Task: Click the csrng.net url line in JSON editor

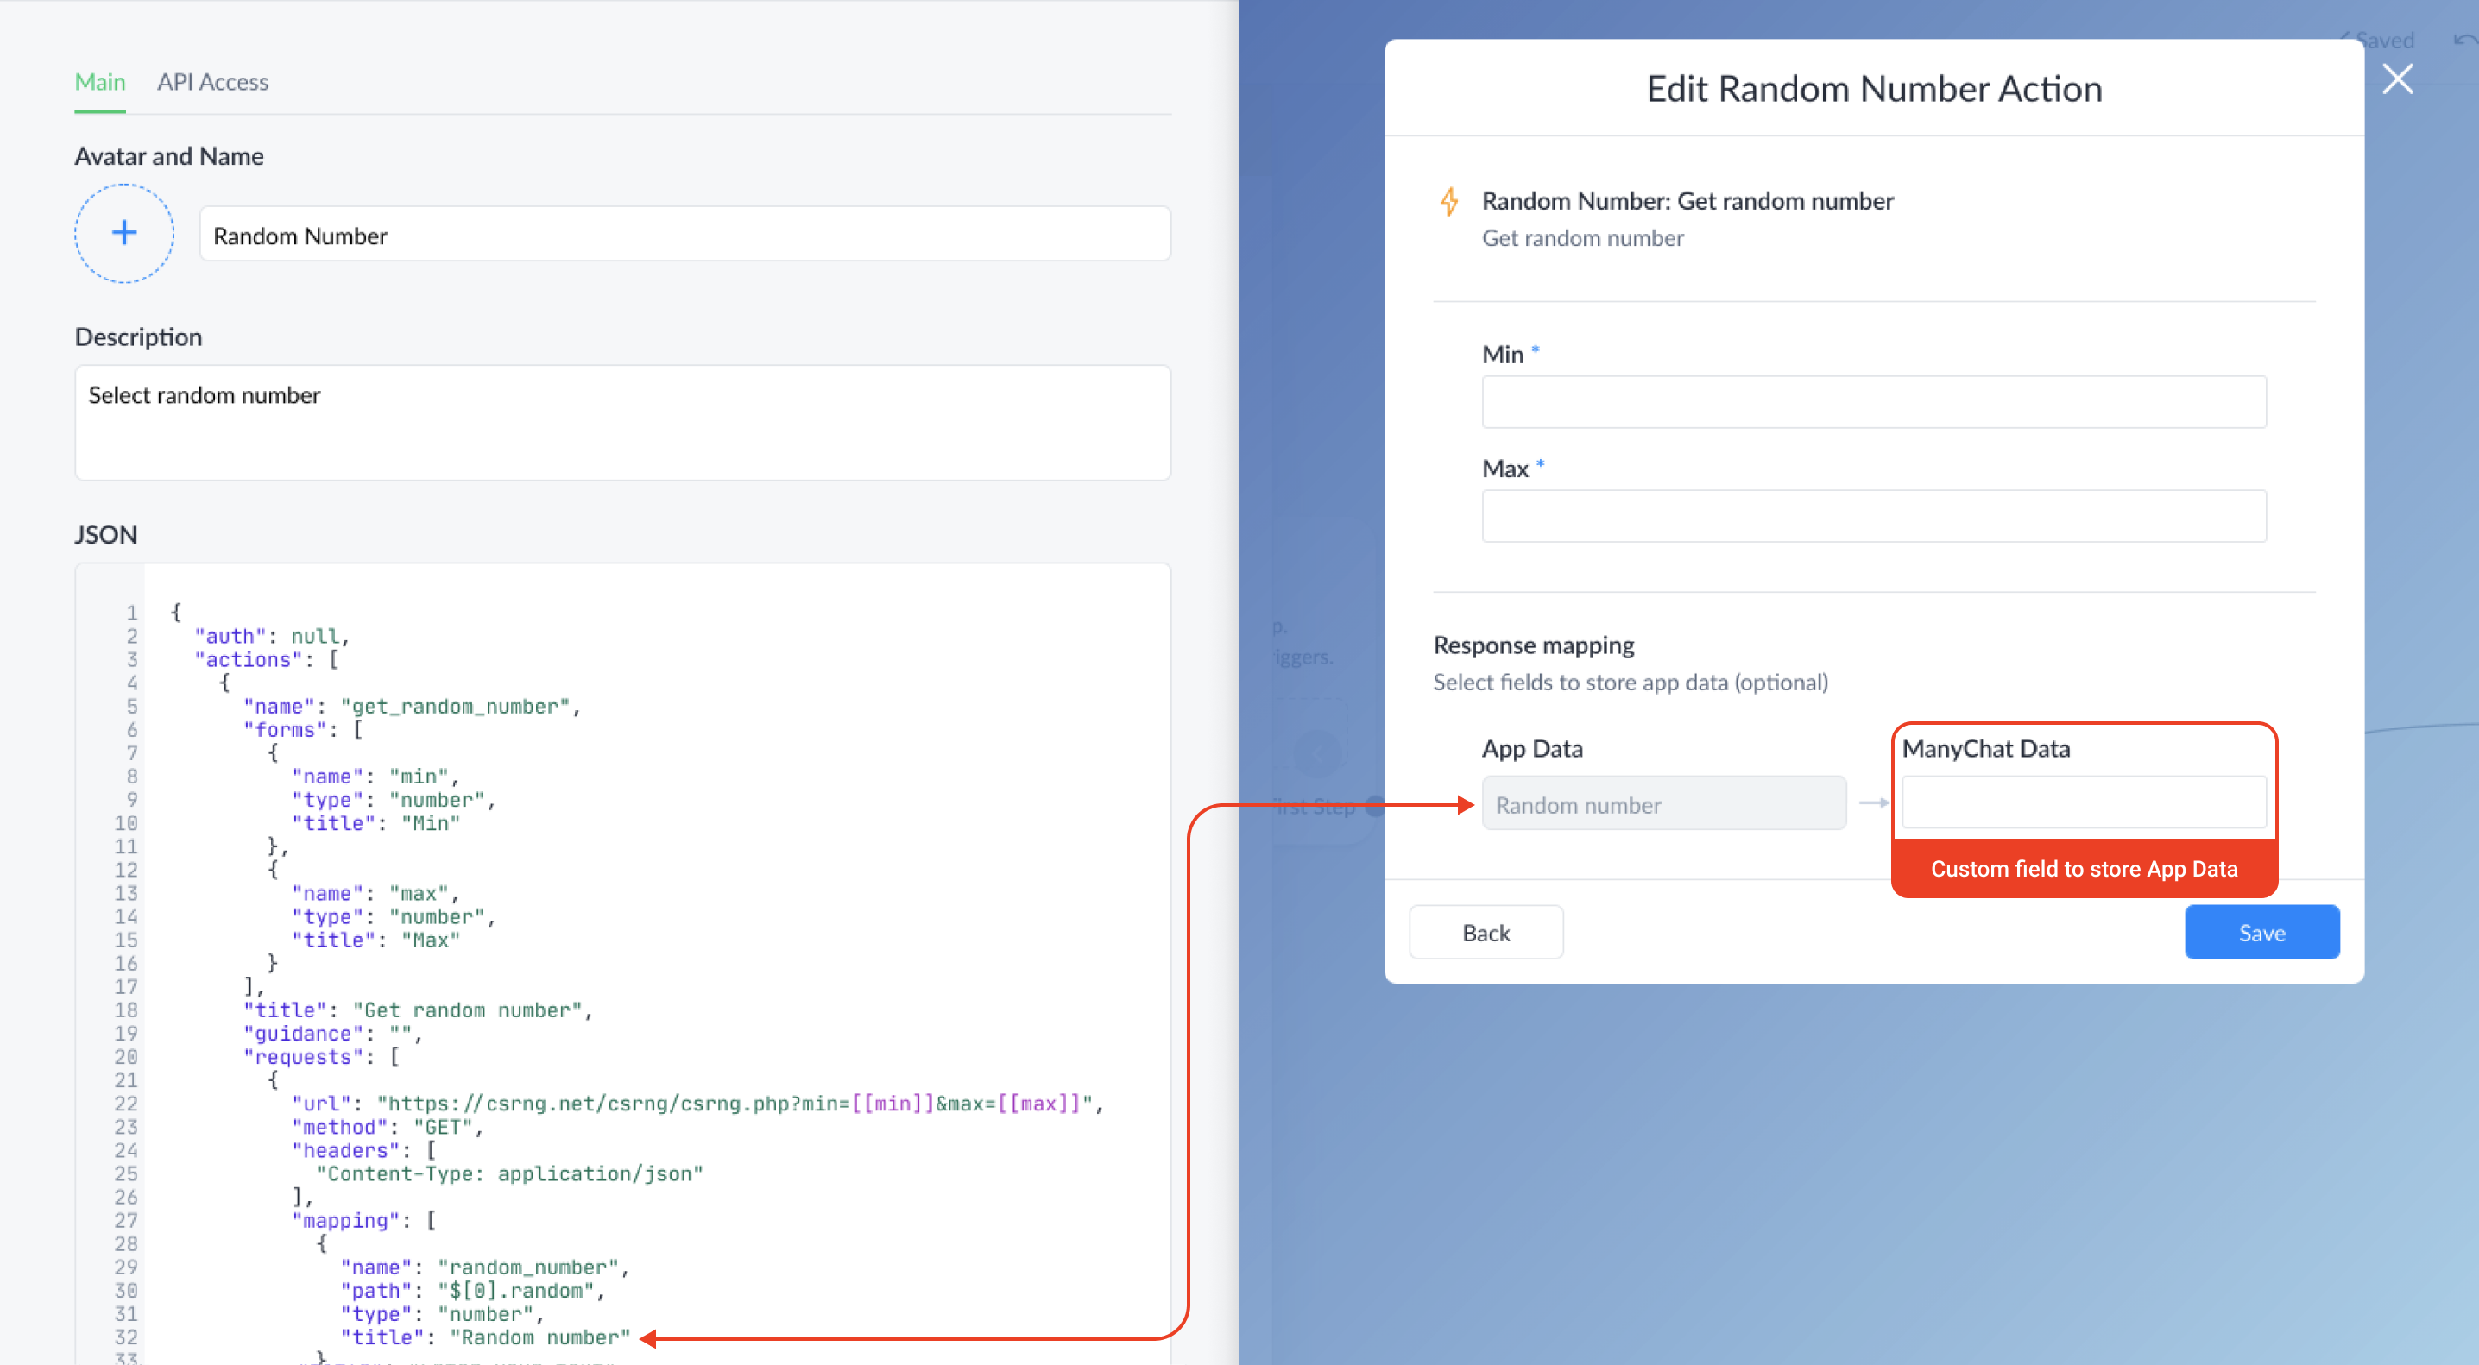Action: pyautogui.click(x=697, y=1104)
